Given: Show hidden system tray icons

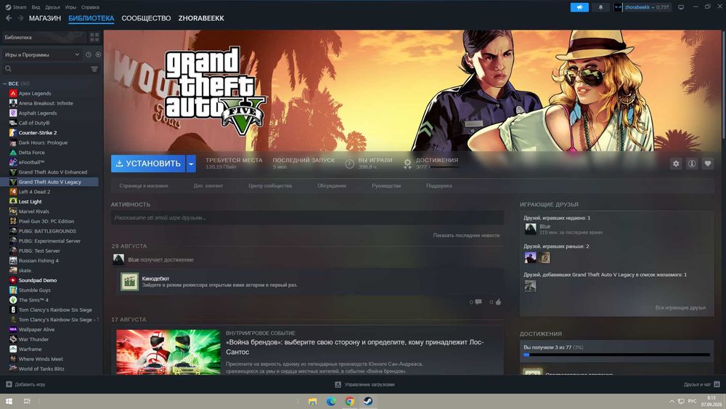Looking at the screenshot, I should pyautogui.click(x=672, y=401).
